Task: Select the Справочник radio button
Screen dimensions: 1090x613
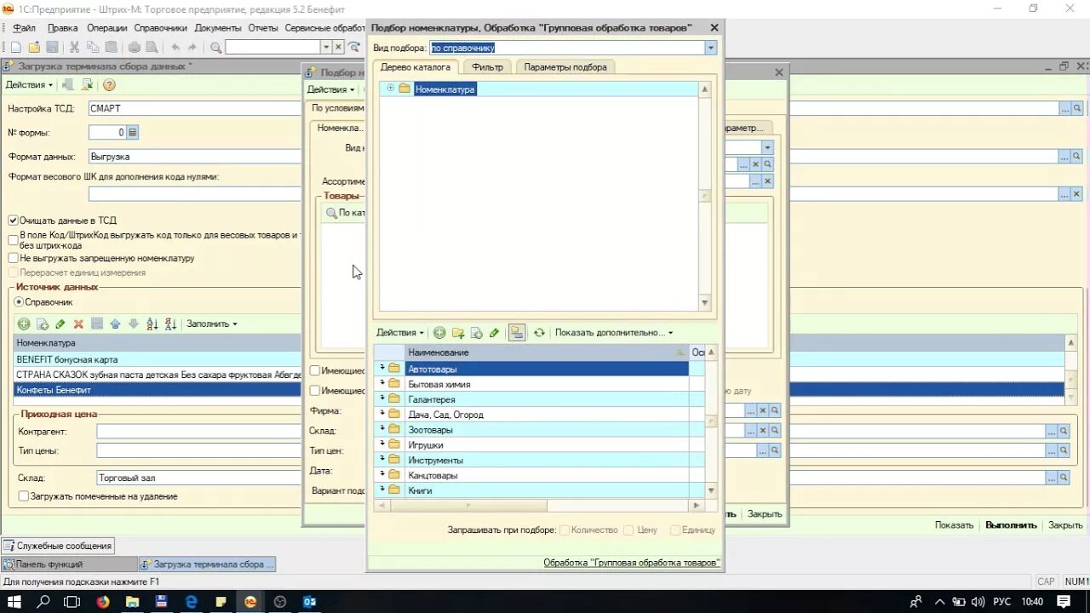Action: tap(19, 302)
